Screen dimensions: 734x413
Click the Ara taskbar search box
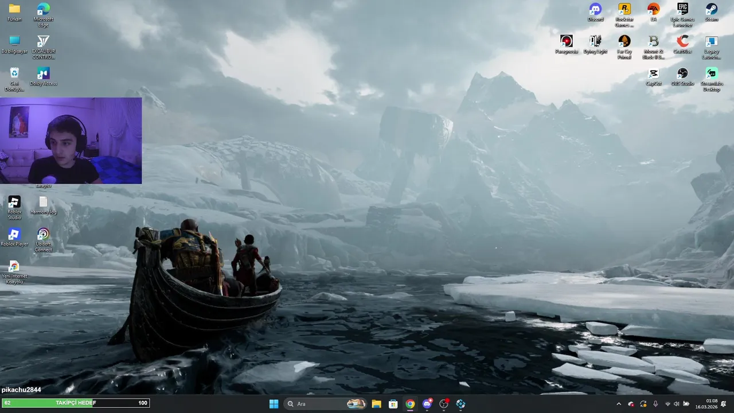coord(325,404)
